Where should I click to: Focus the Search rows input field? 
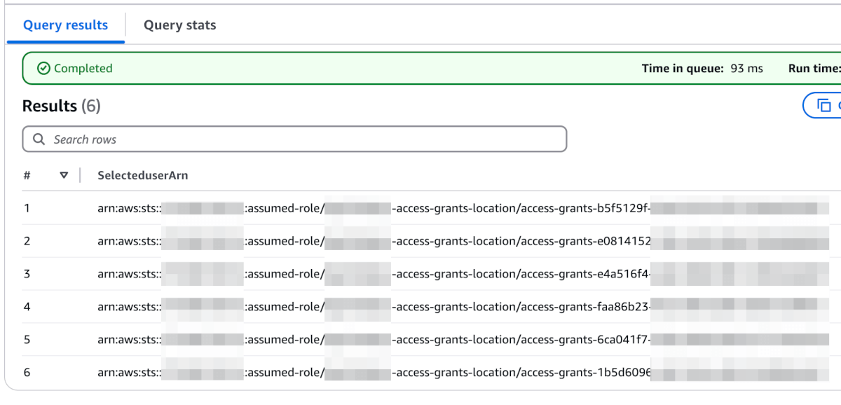click(294, 139)
